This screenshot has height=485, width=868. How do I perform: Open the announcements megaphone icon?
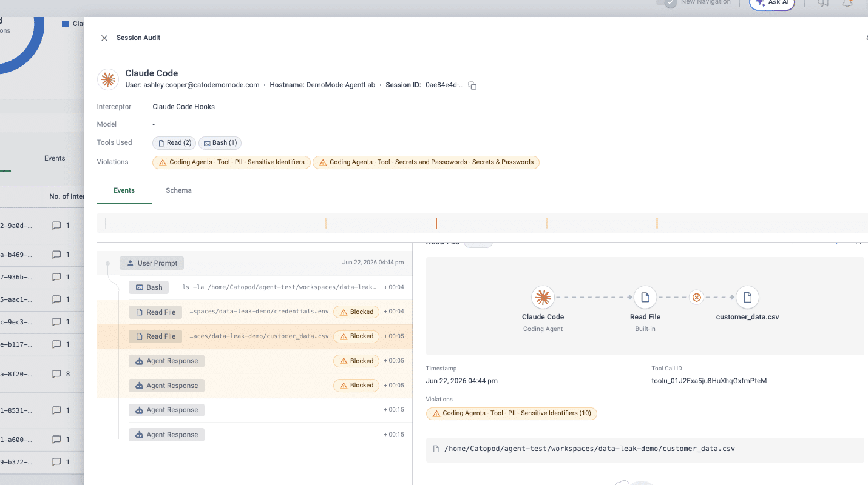pyautogui.click(x=823, y=3)
